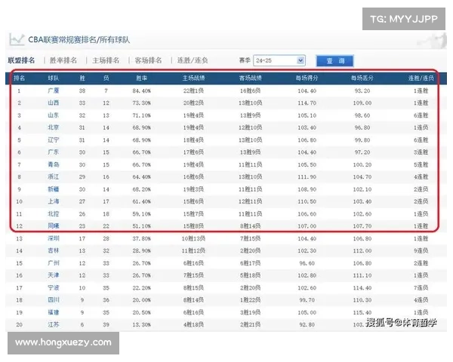Click the 37.80% win rate cell
453x362 pixels.
pos(142,238)
